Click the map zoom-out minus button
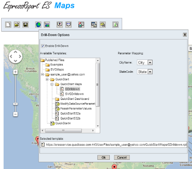 16,114
